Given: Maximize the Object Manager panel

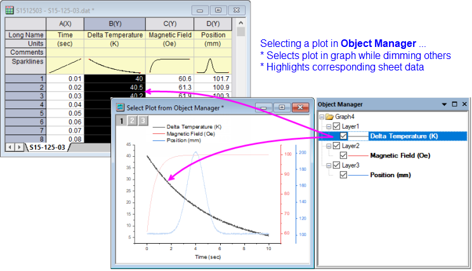Looking at the screenshot, I should (x=455, y=104).
